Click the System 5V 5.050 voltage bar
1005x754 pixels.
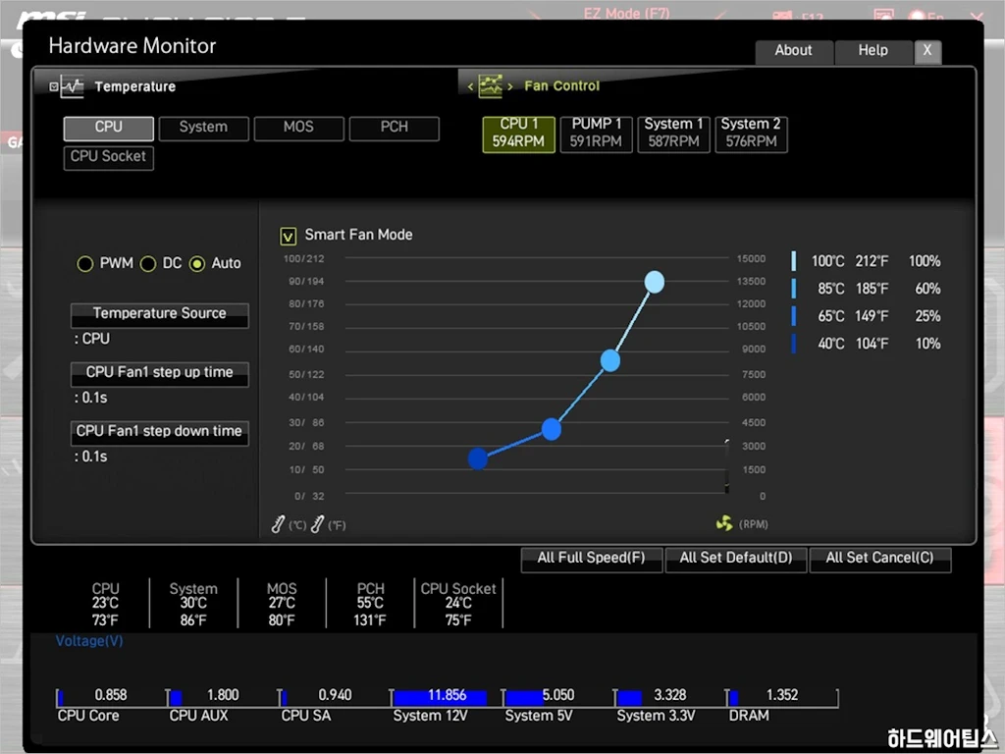pyautogui.click(x=558, y=697)
